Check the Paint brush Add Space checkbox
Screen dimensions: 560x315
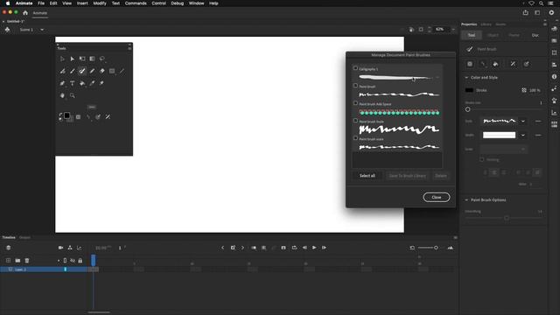point(355,103)
